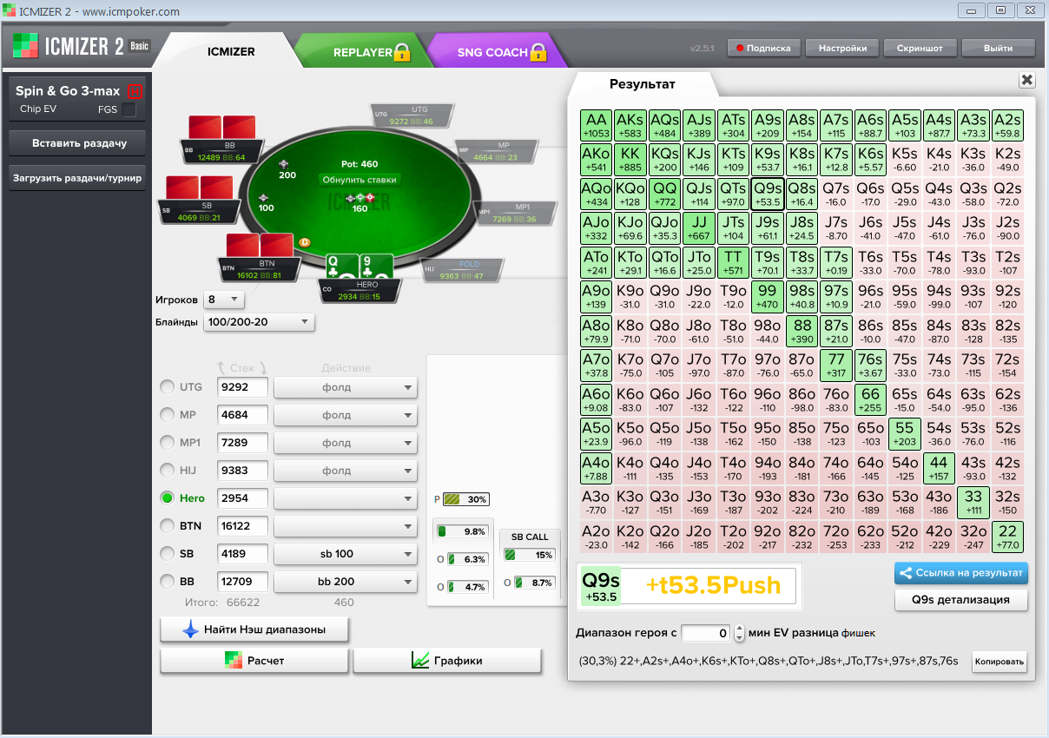1049x738 pixels.
Task: Click the Найти Нэш диапазоны button
Action: pyautogui.click(x=254, y=629)
